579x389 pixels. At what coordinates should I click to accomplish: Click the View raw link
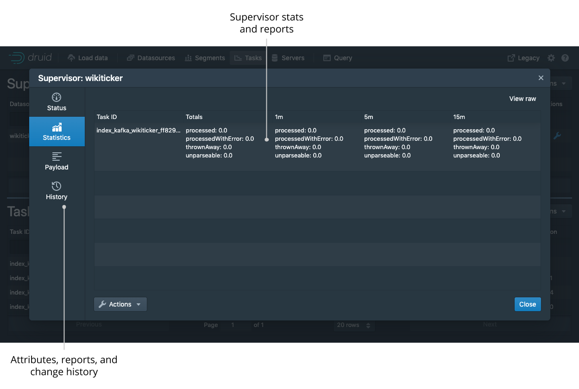coord(522,99)
